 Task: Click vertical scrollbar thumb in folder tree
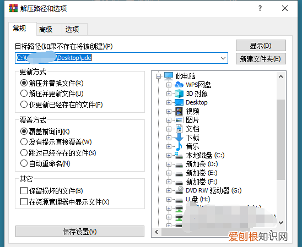click(281, 140)
